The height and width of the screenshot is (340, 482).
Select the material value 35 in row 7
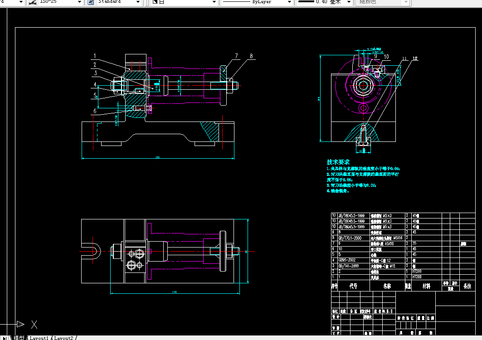[x=414, y=243]
